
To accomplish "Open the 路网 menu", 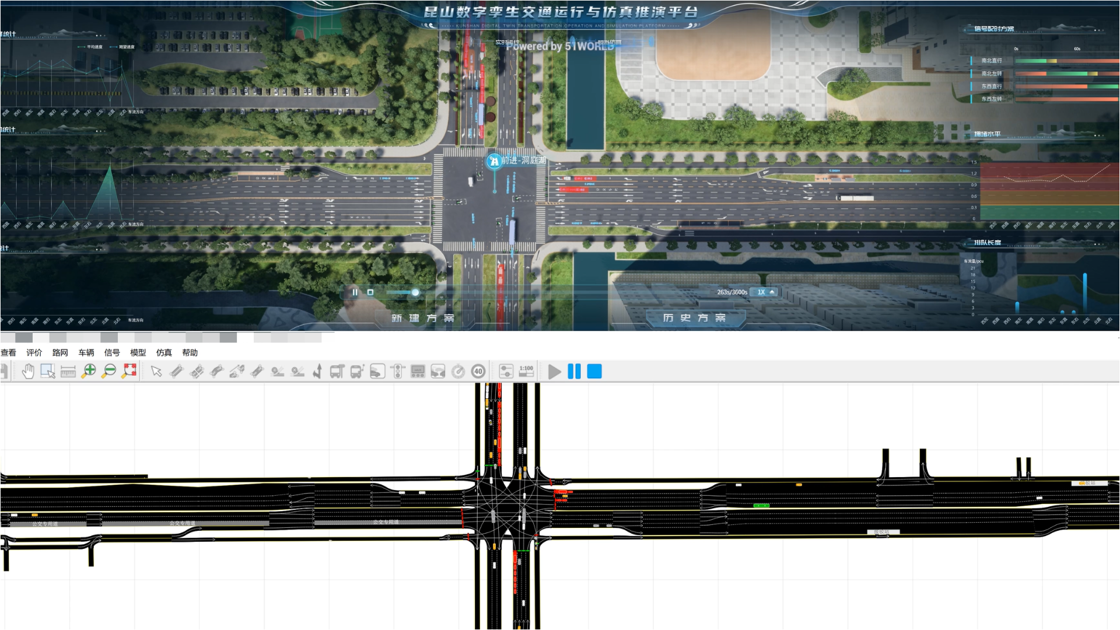I will (x=60, y=353).
